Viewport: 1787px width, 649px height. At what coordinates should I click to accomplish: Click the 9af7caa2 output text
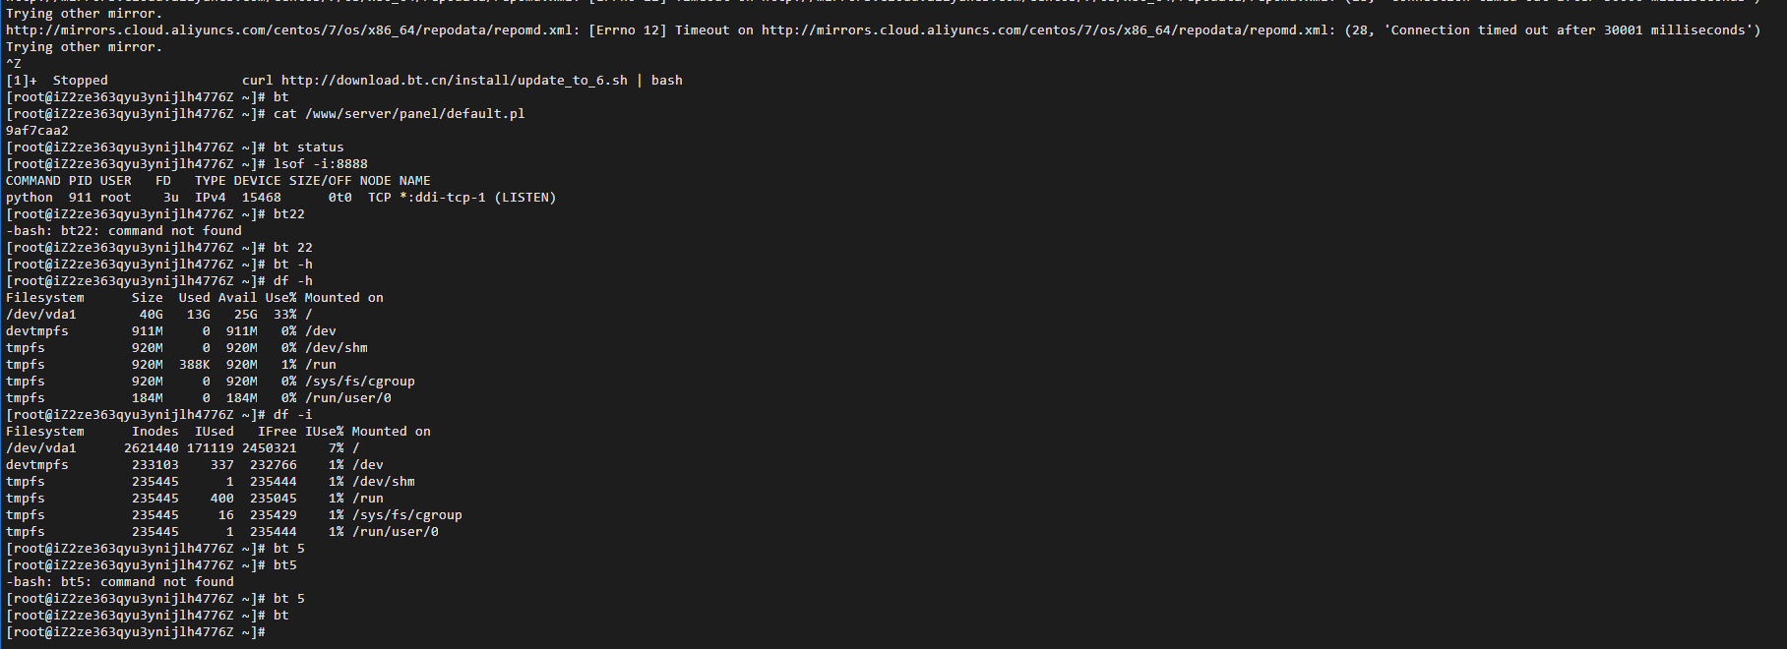[x=37, y=131]
